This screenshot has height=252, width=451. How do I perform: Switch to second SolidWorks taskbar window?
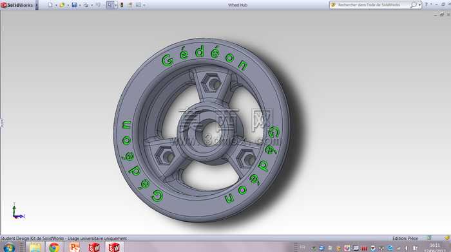point(114,247)
